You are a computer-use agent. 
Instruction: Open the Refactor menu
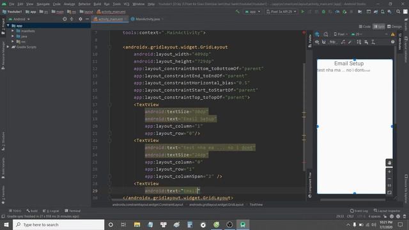pos(84,4)
